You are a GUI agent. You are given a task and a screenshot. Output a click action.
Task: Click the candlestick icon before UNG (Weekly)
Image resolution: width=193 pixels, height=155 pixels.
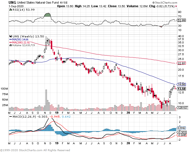tap(11, 36)
